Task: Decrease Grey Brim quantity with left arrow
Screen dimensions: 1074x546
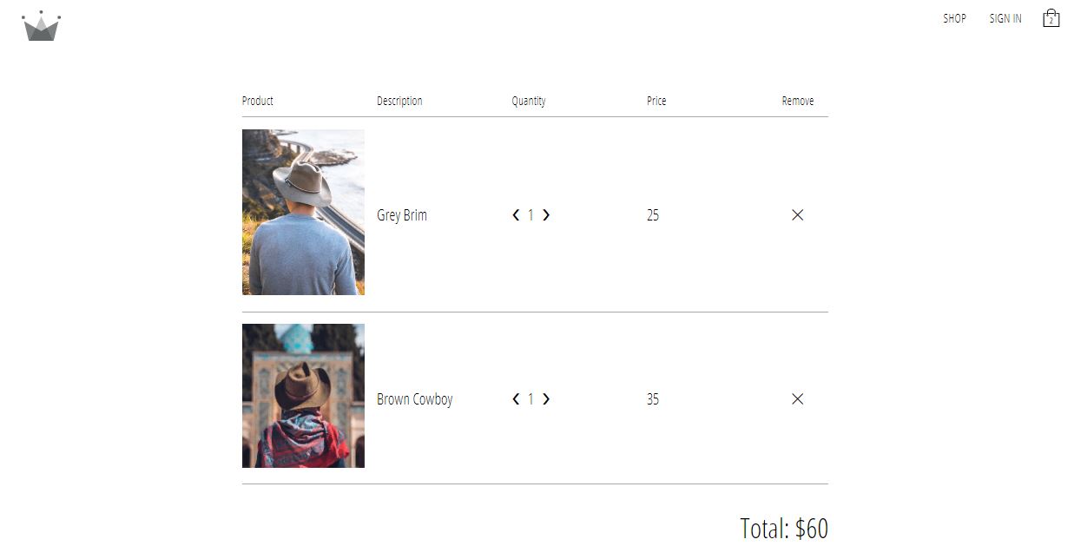Action: coord(517,215)
